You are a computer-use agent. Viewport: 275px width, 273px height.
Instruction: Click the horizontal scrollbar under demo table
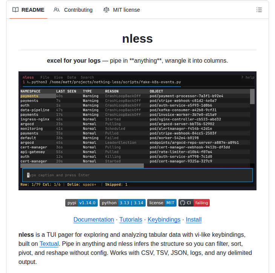click(x=82, y=165)
